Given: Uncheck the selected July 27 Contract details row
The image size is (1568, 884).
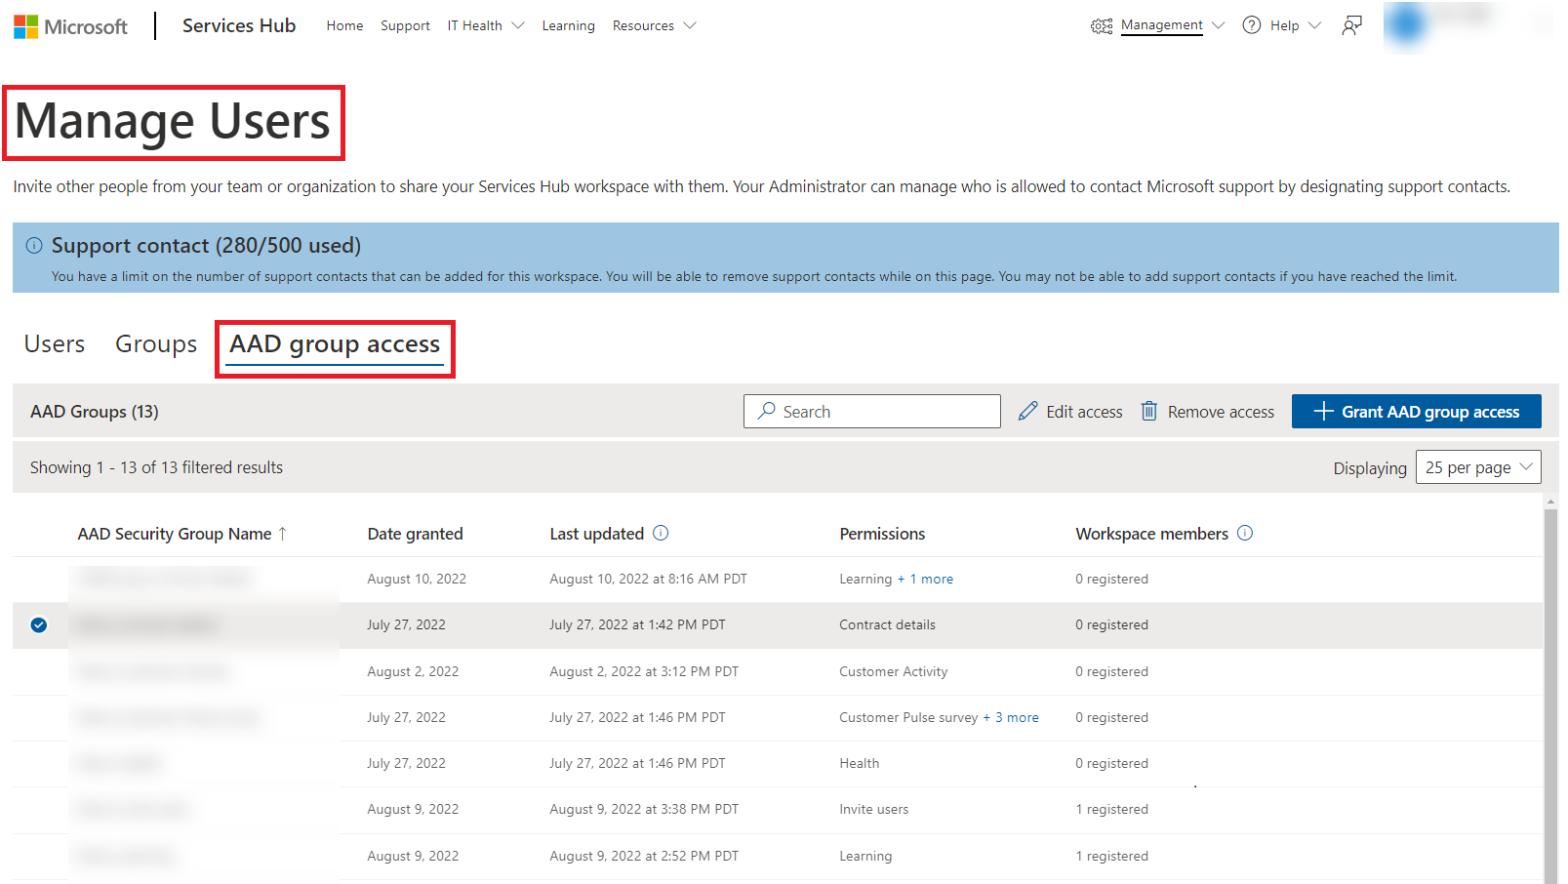Looking at the screenshot, I should click(x=39, y=624).
